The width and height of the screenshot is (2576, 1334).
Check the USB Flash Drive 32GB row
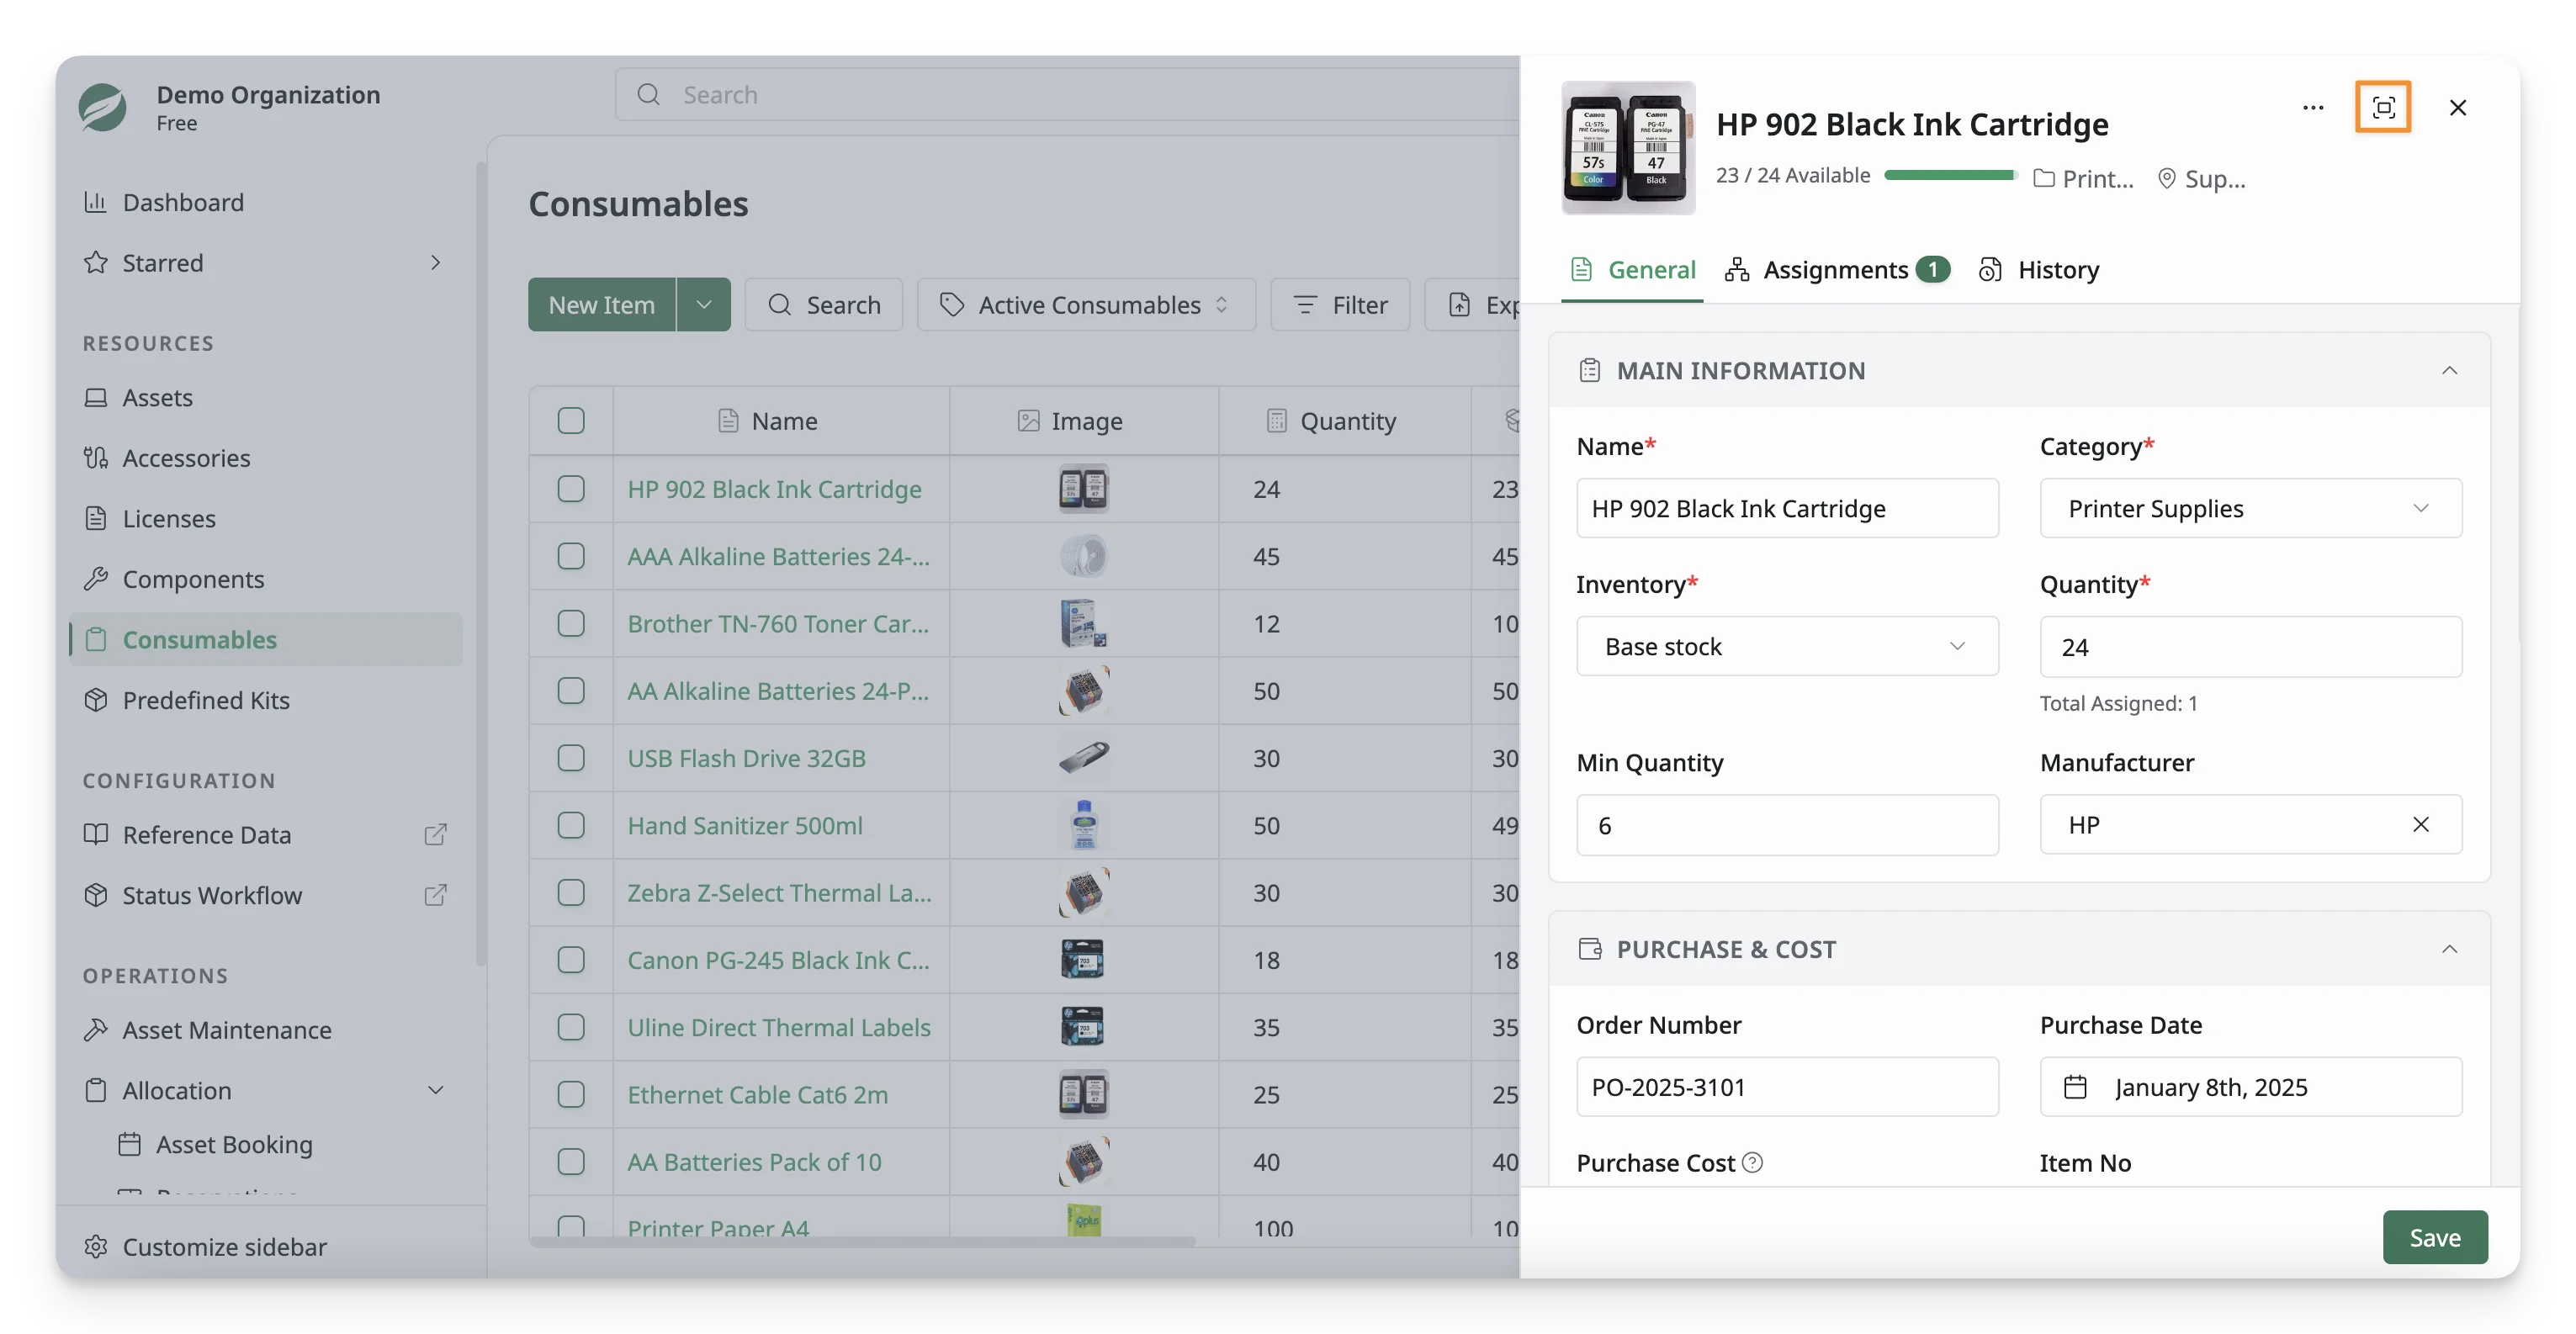571,757
